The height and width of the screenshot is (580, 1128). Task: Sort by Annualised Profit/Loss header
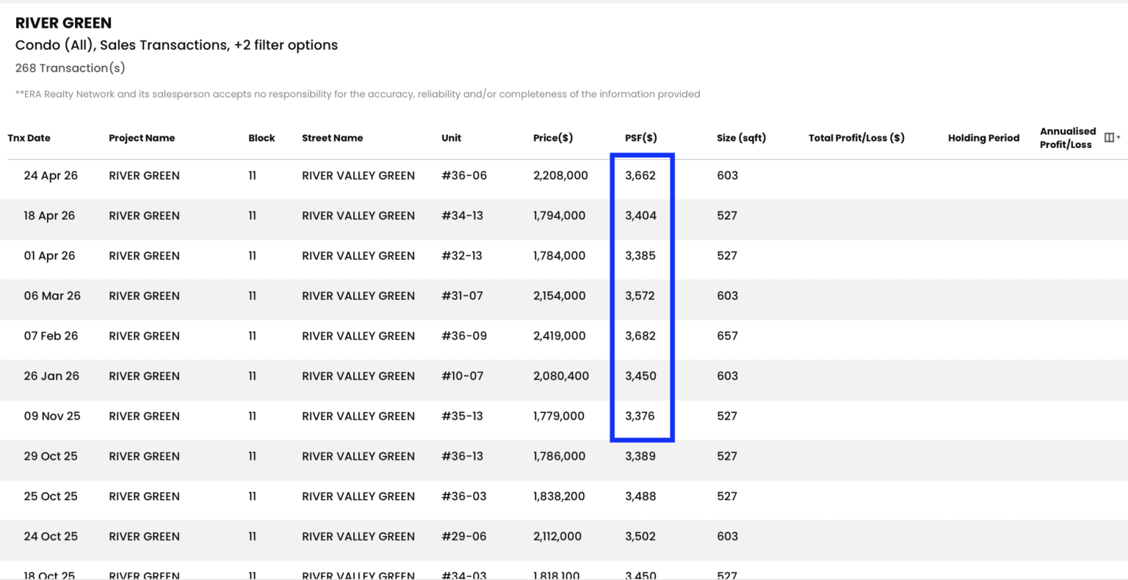click(x=1068, y=138)
